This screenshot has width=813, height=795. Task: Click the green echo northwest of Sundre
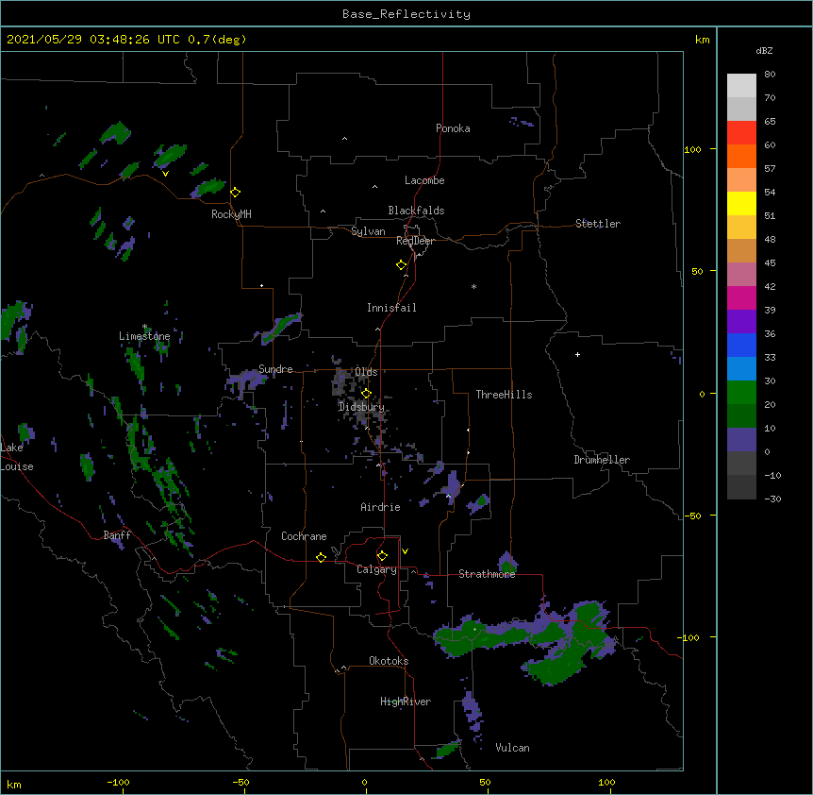280,328
